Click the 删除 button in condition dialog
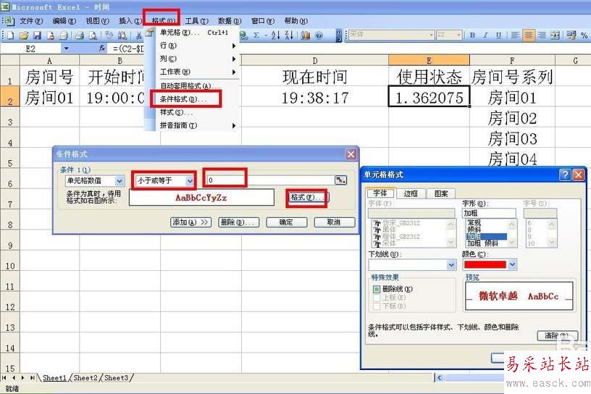 (x=239, y=222)
